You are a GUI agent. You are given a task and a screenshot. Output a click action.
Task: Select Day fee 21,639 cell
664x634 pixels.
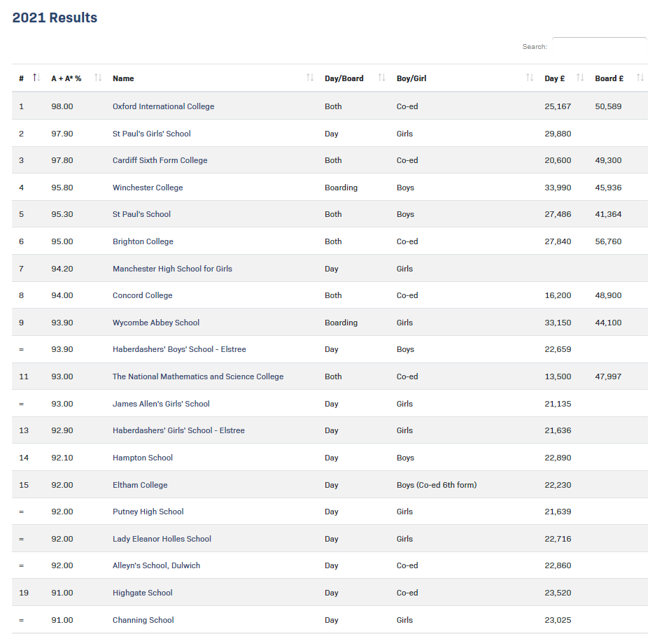coord(558,511)
